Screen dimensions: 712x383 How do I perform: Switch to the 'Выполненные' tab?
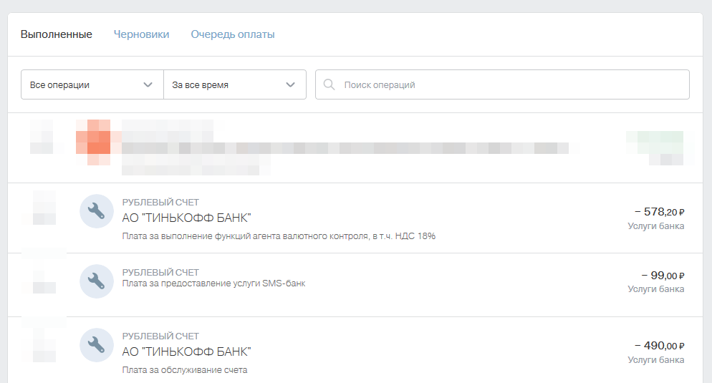click(56, 34)
